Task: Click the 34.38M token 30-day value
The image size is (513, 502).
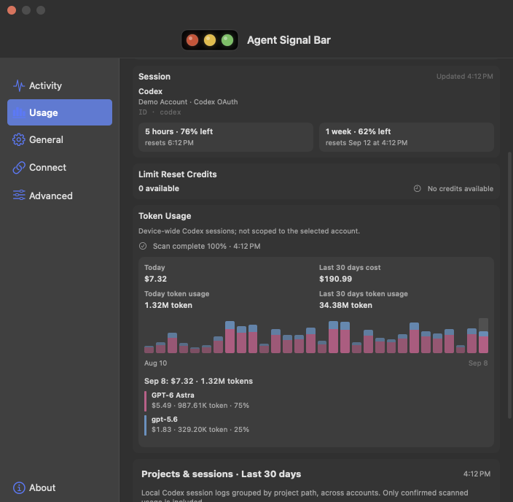Action: tap(346, 305)
